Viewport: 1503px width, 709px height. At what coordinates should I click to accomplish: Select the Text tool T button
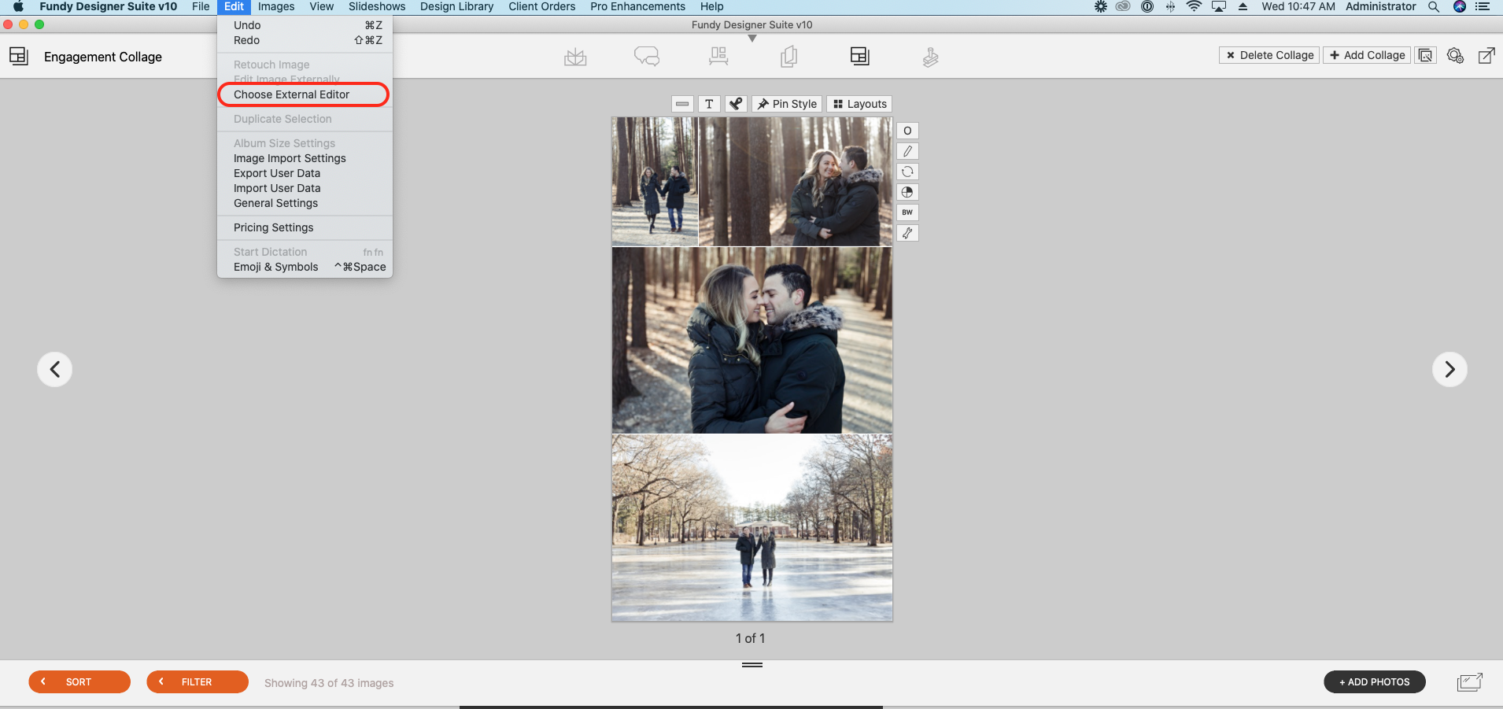709,104
